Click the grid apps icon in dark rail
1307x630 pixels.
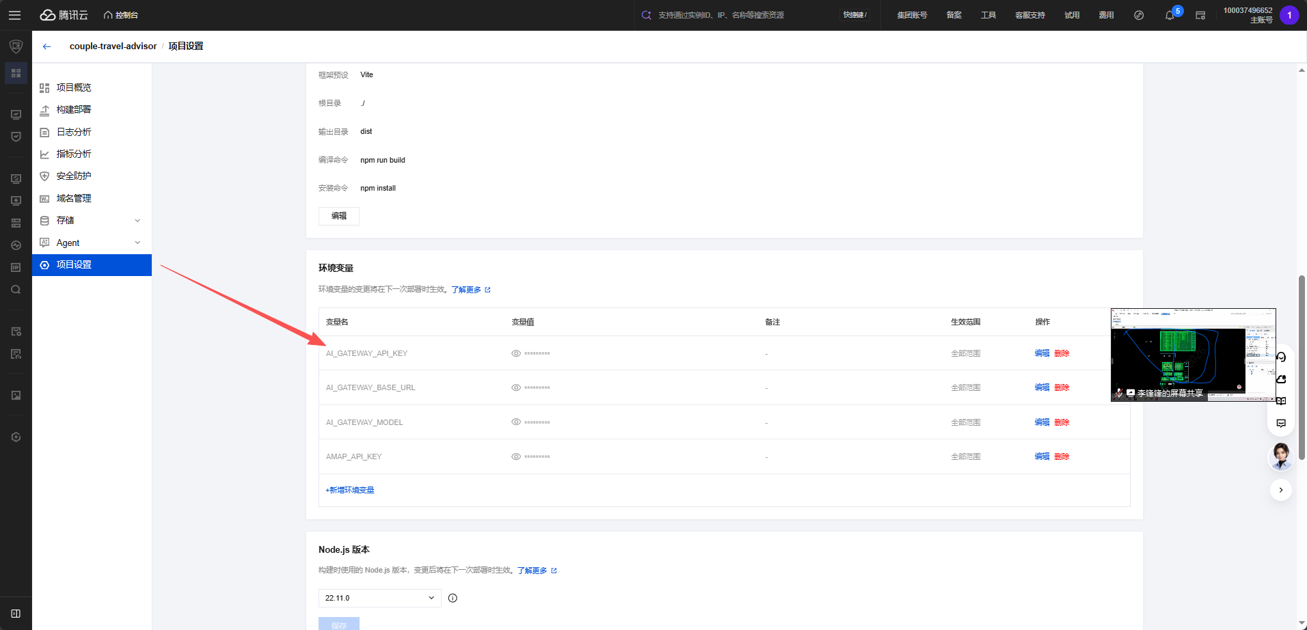16,73
